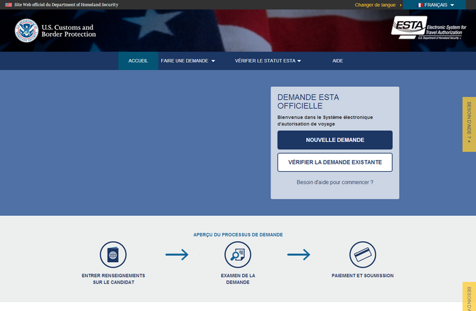This screenshot has width=476, height=311.
Task: Click the credit card payment icon
Action: pyautogui.click(x=362, y=255)
